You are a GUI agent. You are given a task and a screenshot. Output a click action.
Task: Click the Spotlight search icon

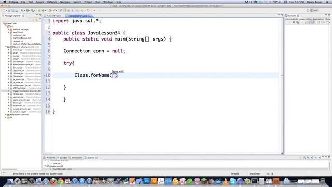point(327,2)
